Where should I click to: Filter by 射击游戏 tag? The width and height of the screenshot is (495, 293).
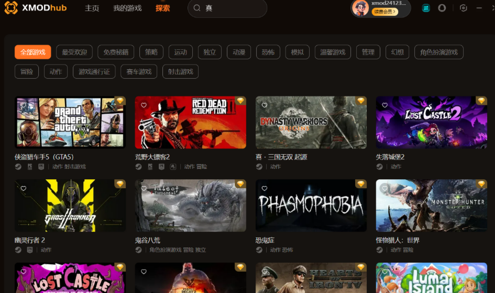pos(180,72)
